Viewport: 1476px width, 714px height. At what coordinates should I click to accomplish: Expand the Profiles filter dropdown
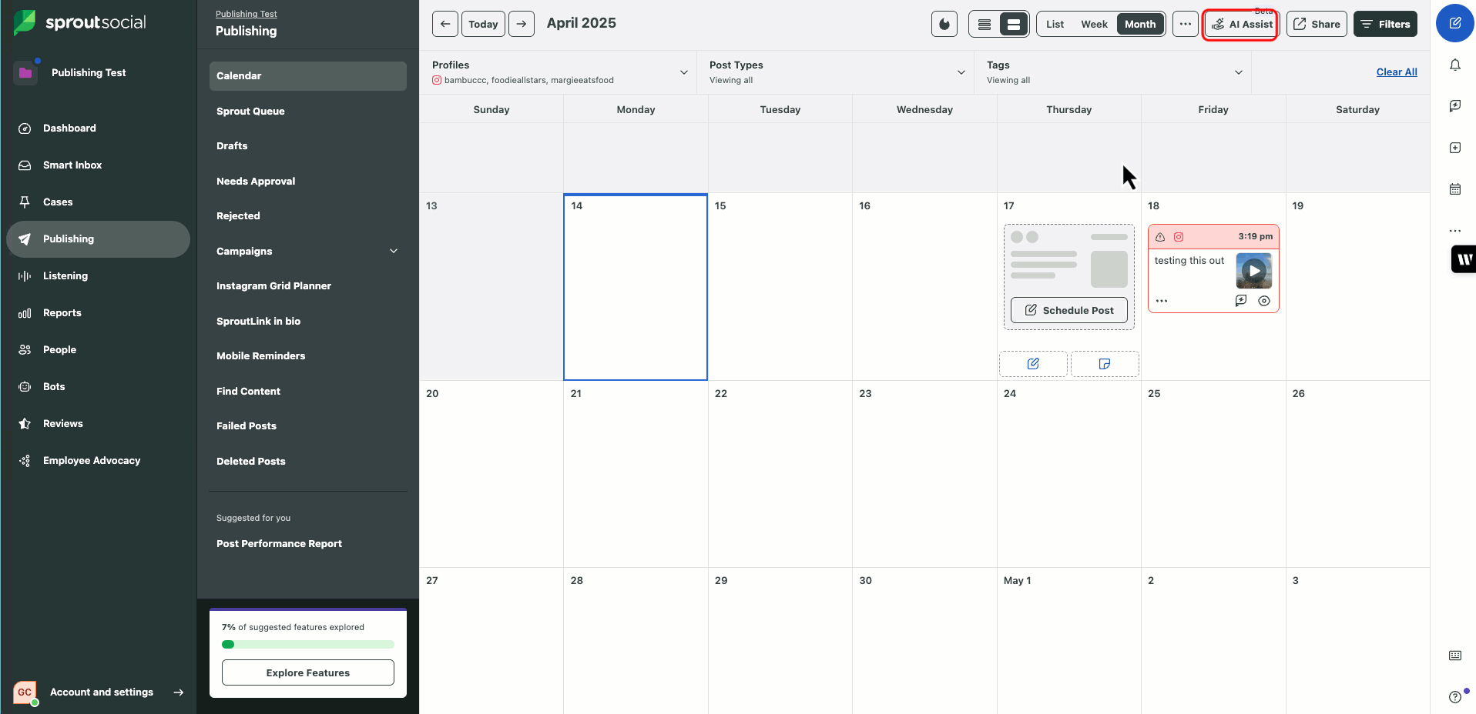(683, 72)
